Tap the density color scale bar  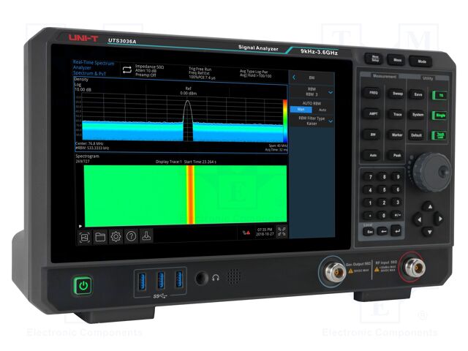tap(284, 118)
